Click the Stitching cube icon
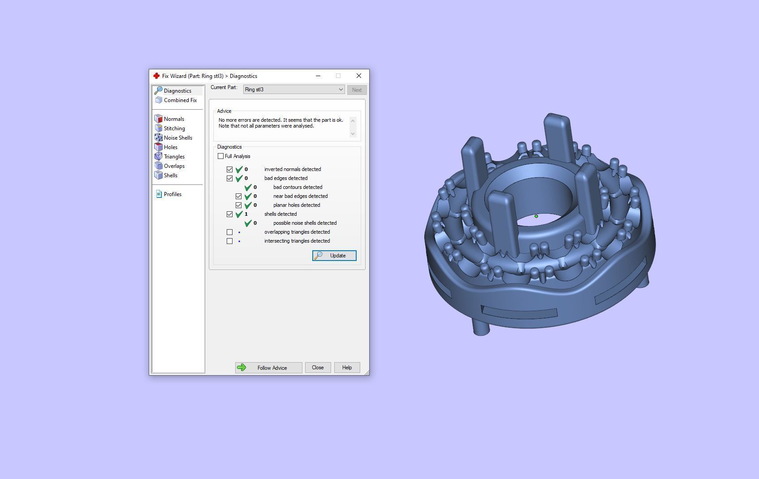 (158, 128)
